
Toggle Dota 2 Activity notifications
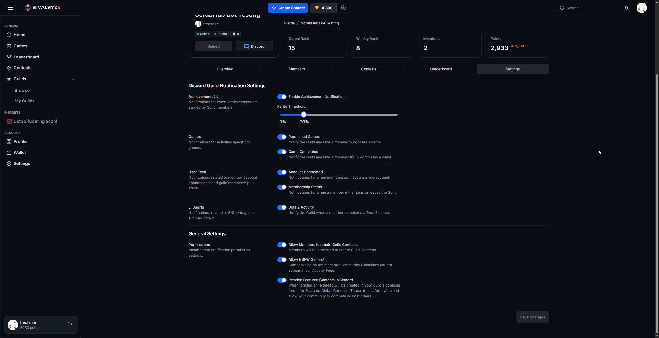(282, 207)
